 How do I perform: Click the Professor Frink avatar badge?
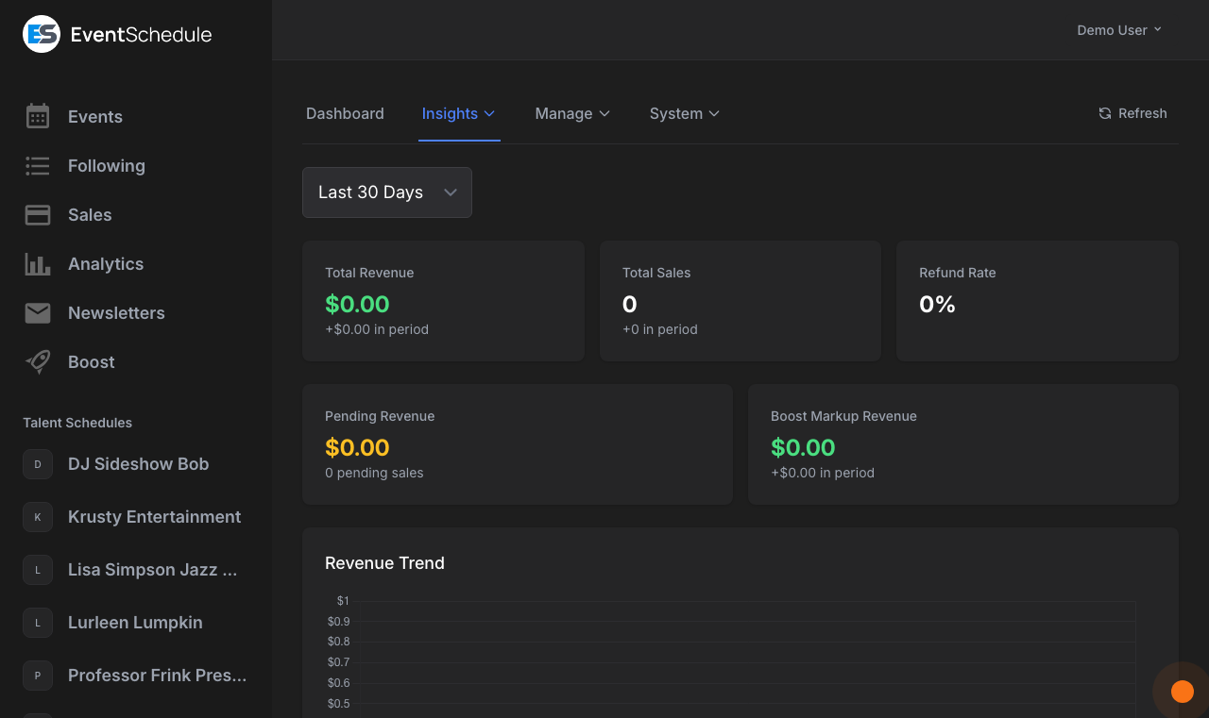pos(38,676)
